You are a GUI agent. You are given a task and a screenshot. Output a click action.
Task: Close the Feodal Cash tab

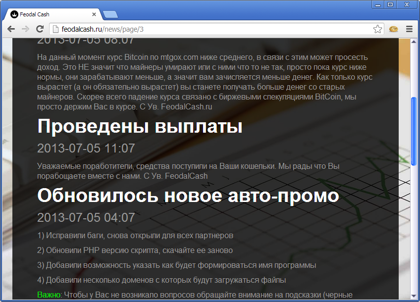(x=94, y=14)
